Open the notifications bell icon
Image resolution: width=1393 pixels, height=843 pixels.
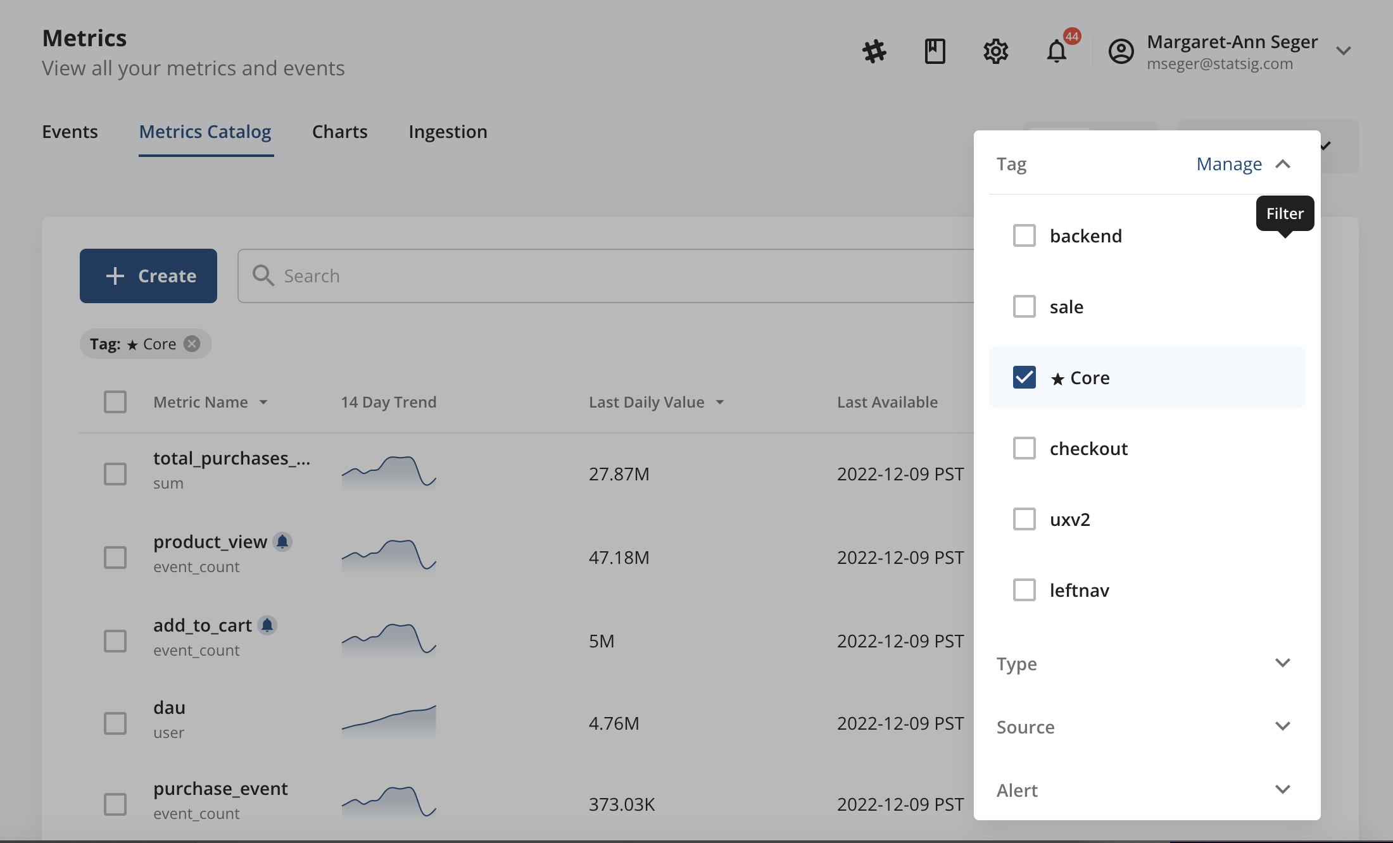click(x=1057, y=50)
